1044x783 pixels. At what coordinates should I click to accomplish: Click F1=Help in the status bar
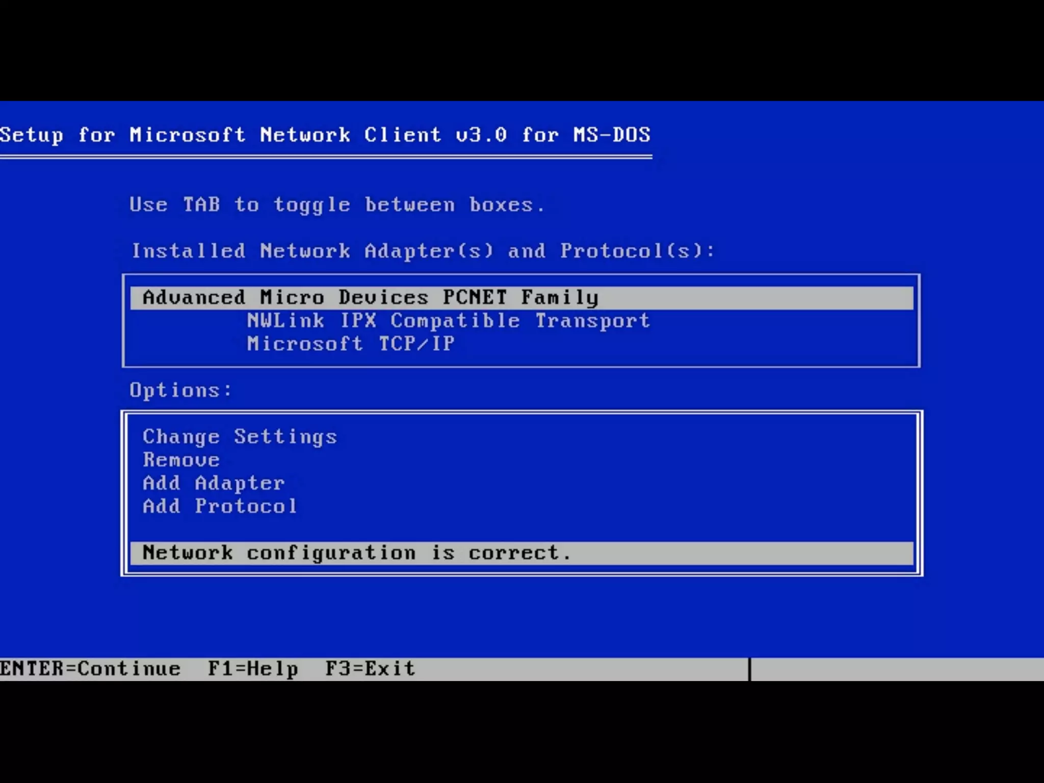pos(253,669)
